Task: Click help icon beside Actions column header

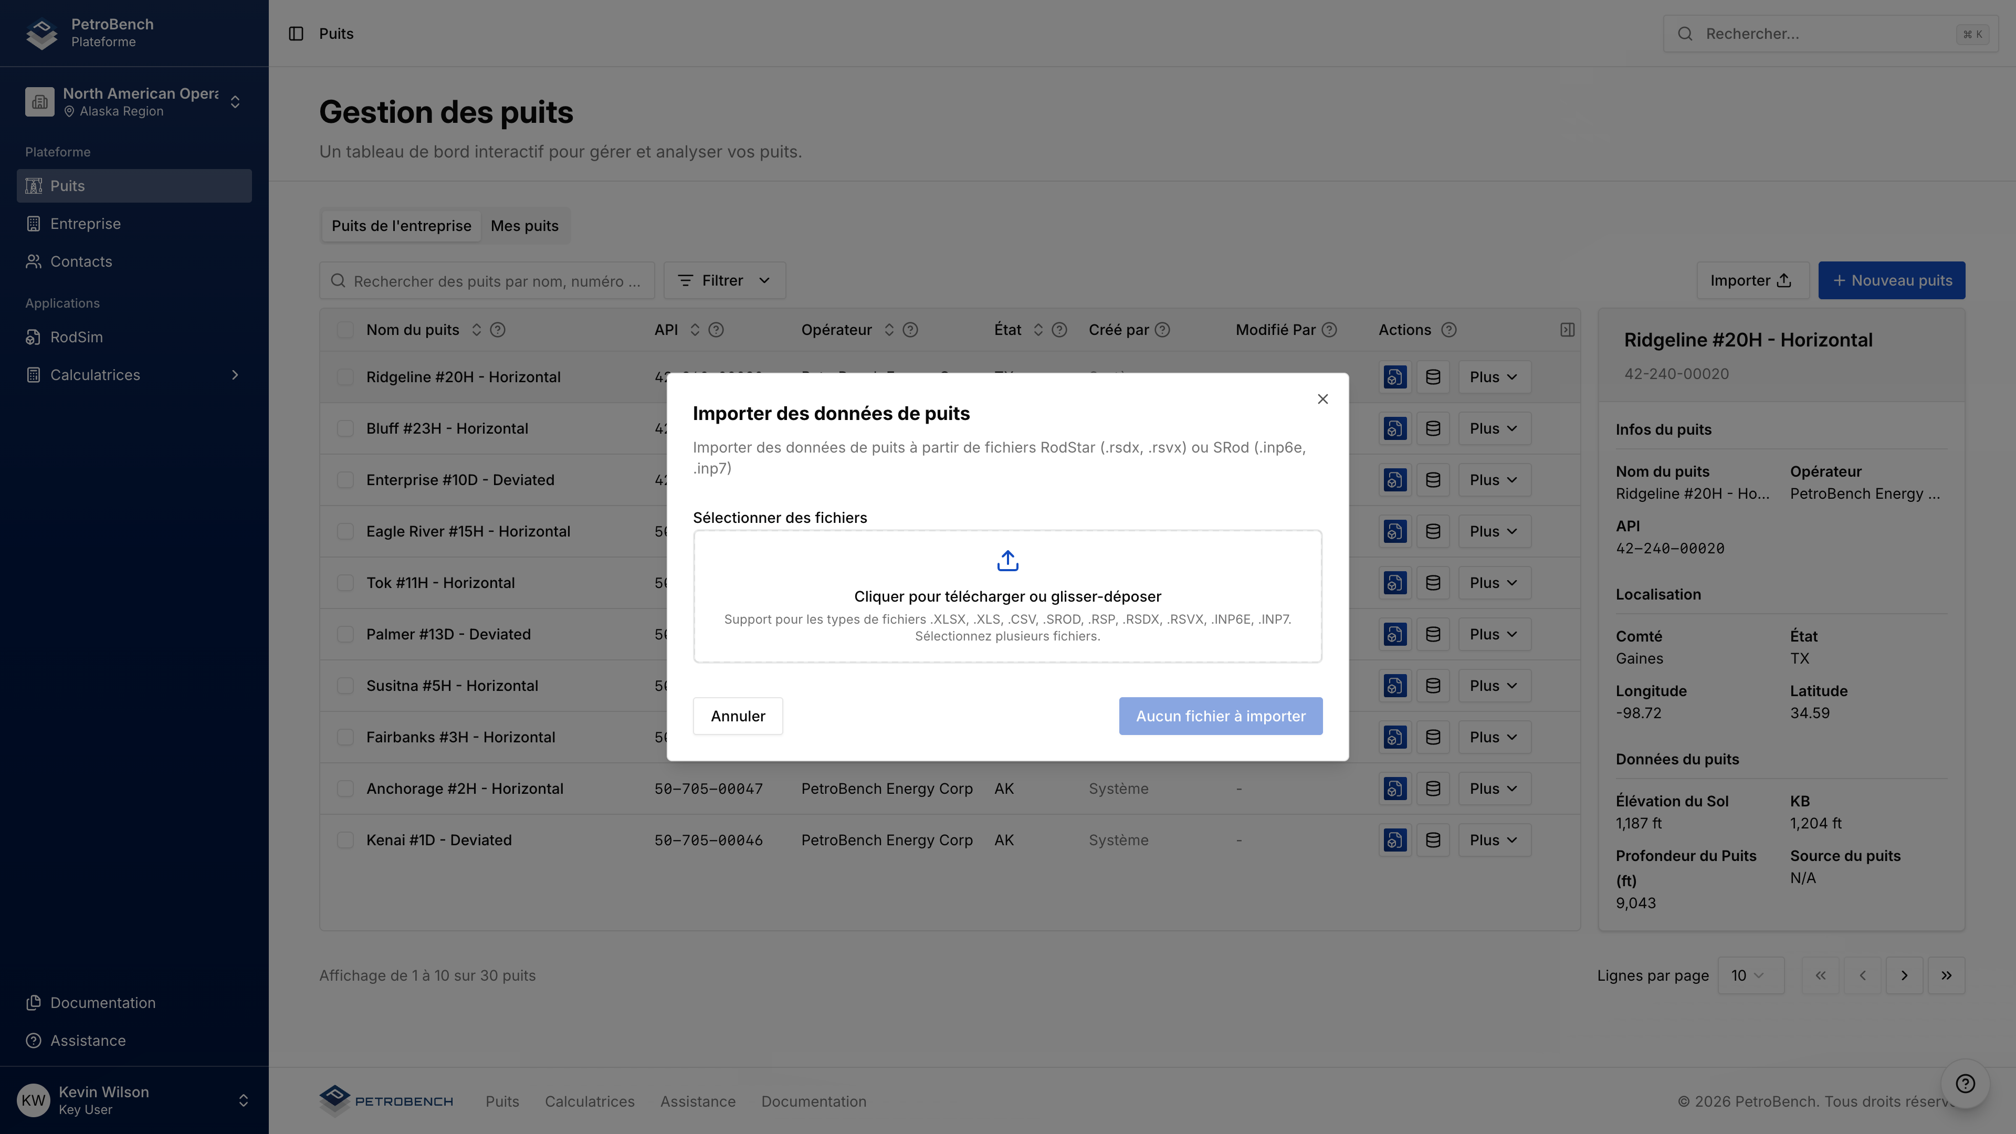Action: (x=1448, y=330)
